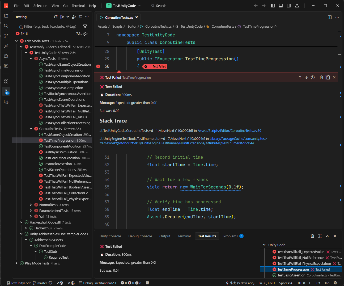
Task: Click Spaces: 4 indentation status item
Action: click(286, 283)
